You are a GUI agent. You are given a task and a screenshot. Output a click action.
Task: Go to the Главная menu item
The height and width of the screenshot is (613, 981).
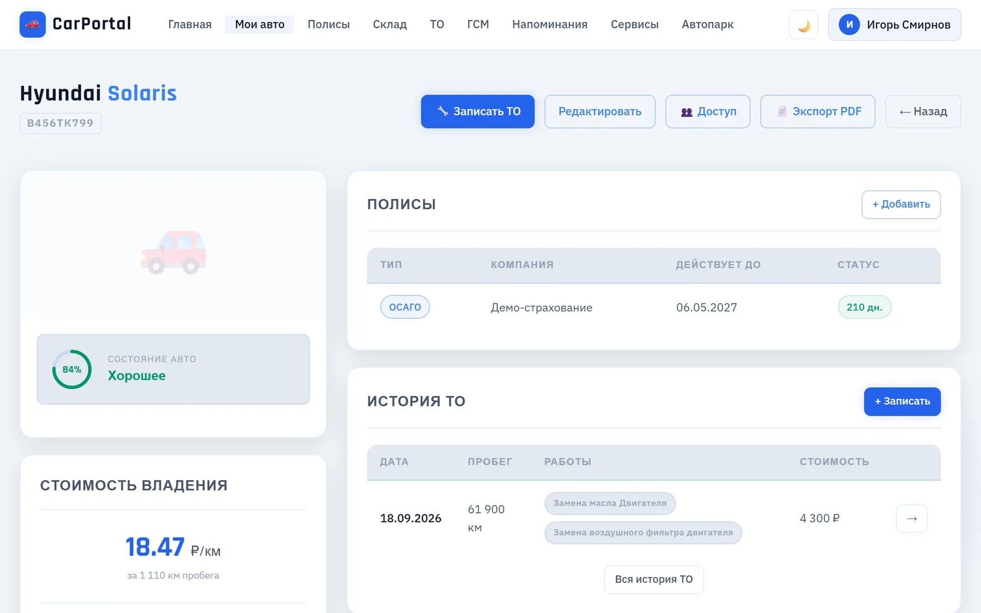pos(190,25)
